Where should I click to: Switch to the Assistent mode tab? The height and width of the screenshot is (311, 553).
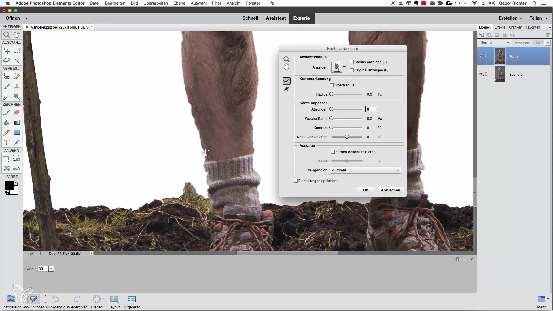276,18
